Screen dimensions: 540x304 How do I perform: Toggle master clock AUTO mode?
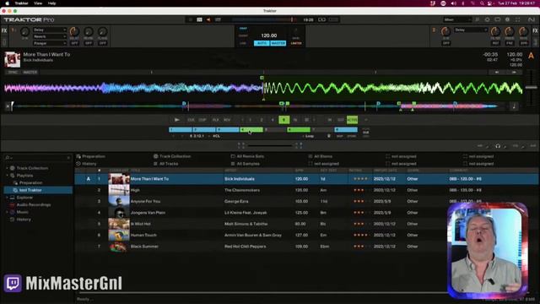pos(262,43)
